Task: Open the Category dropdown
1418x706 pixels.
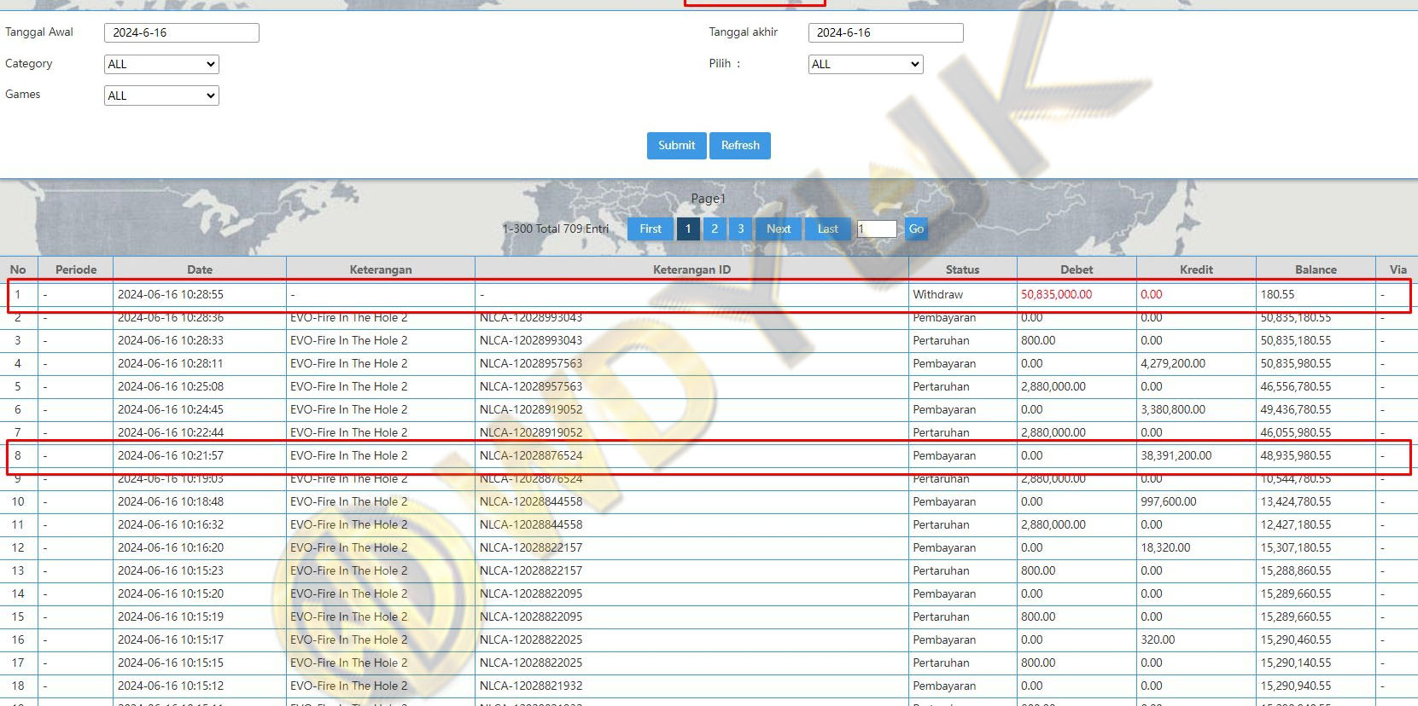Action: (161, 64)
